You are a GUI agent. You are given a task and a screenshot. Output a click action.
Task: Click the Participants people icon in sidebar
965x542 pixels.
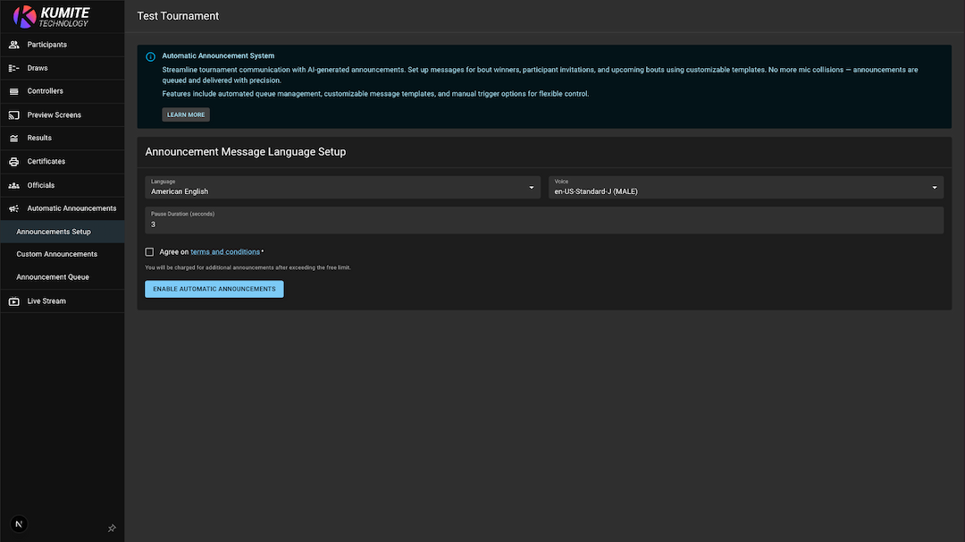point(13,45)
